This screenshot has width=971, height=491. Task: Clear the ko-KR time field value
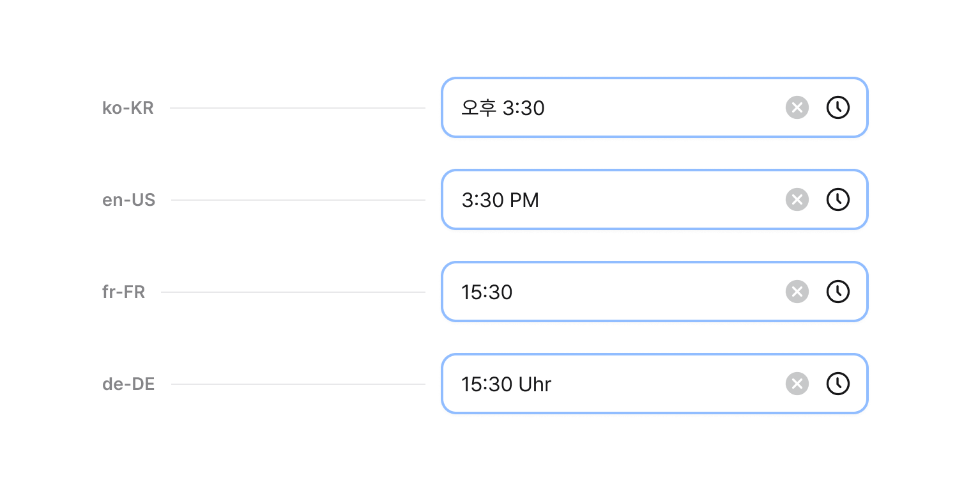(x=797, y=107)
